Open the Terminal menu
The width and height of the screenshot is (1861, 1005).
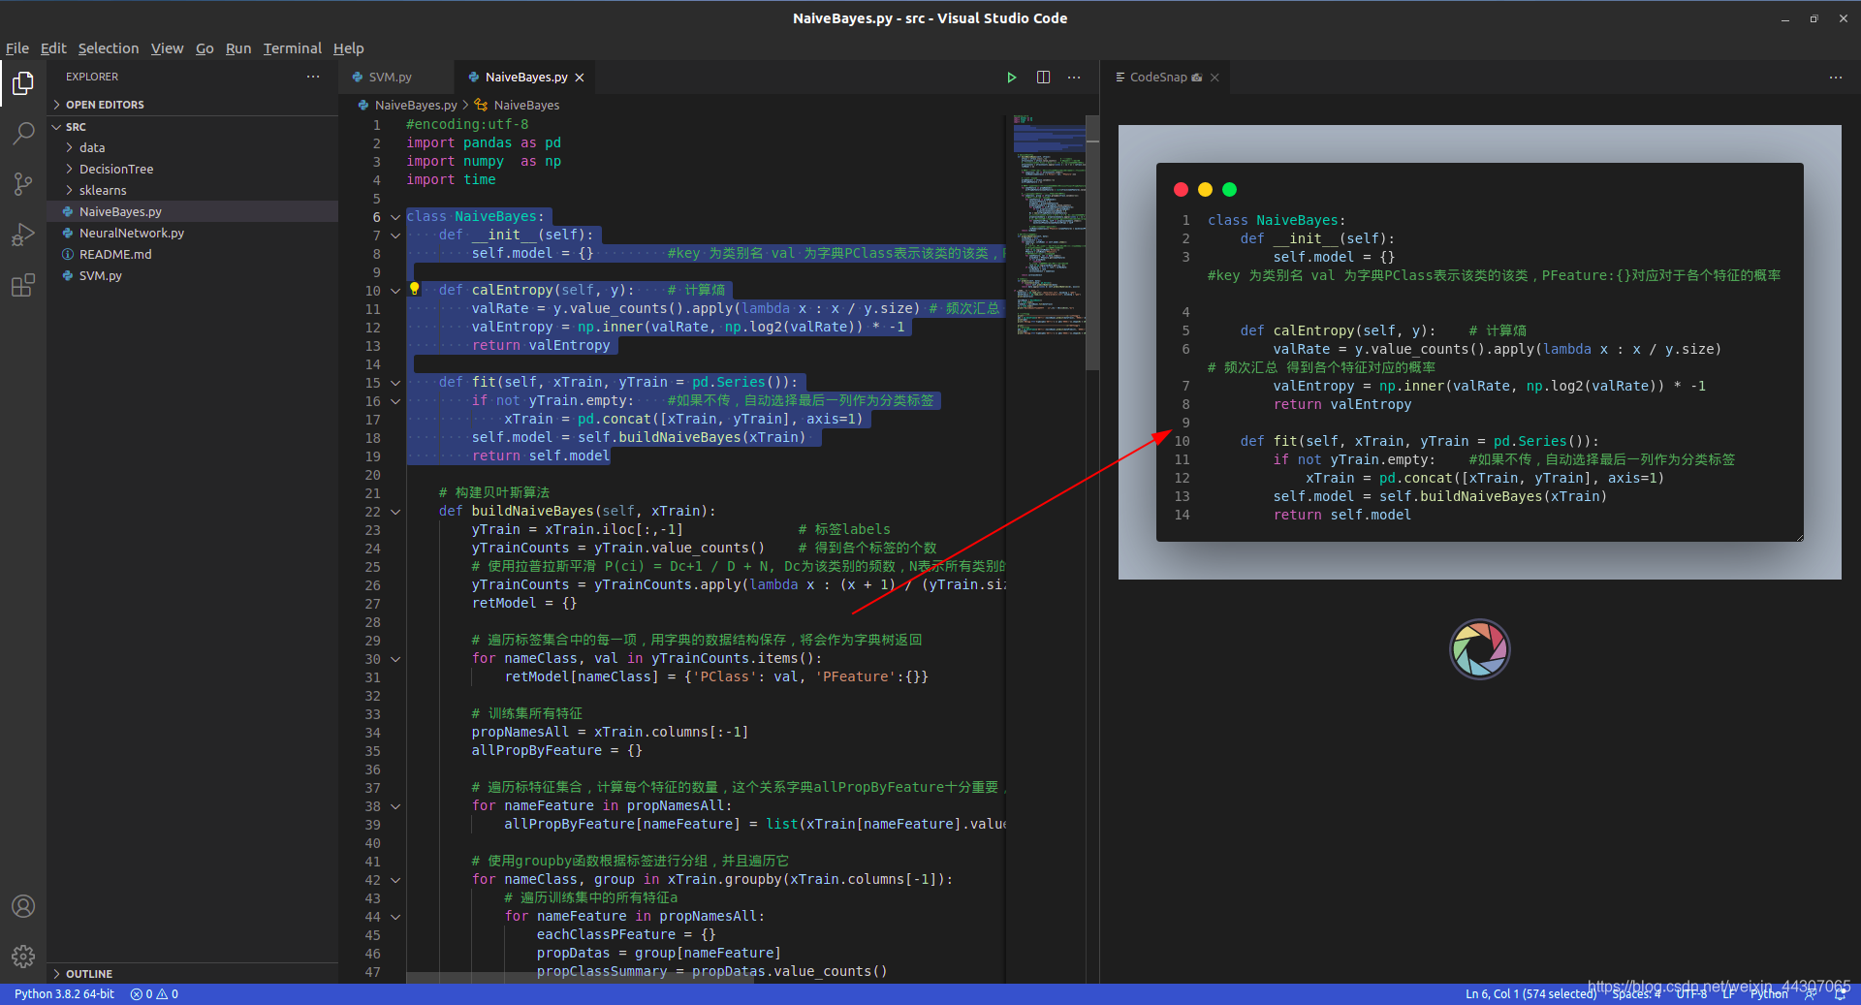pyautogui.click(x=293, y=48)
